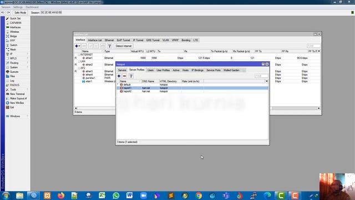This screenshot has height=200, width=355.
Task: Open the Settings menu
Action: 18,7
